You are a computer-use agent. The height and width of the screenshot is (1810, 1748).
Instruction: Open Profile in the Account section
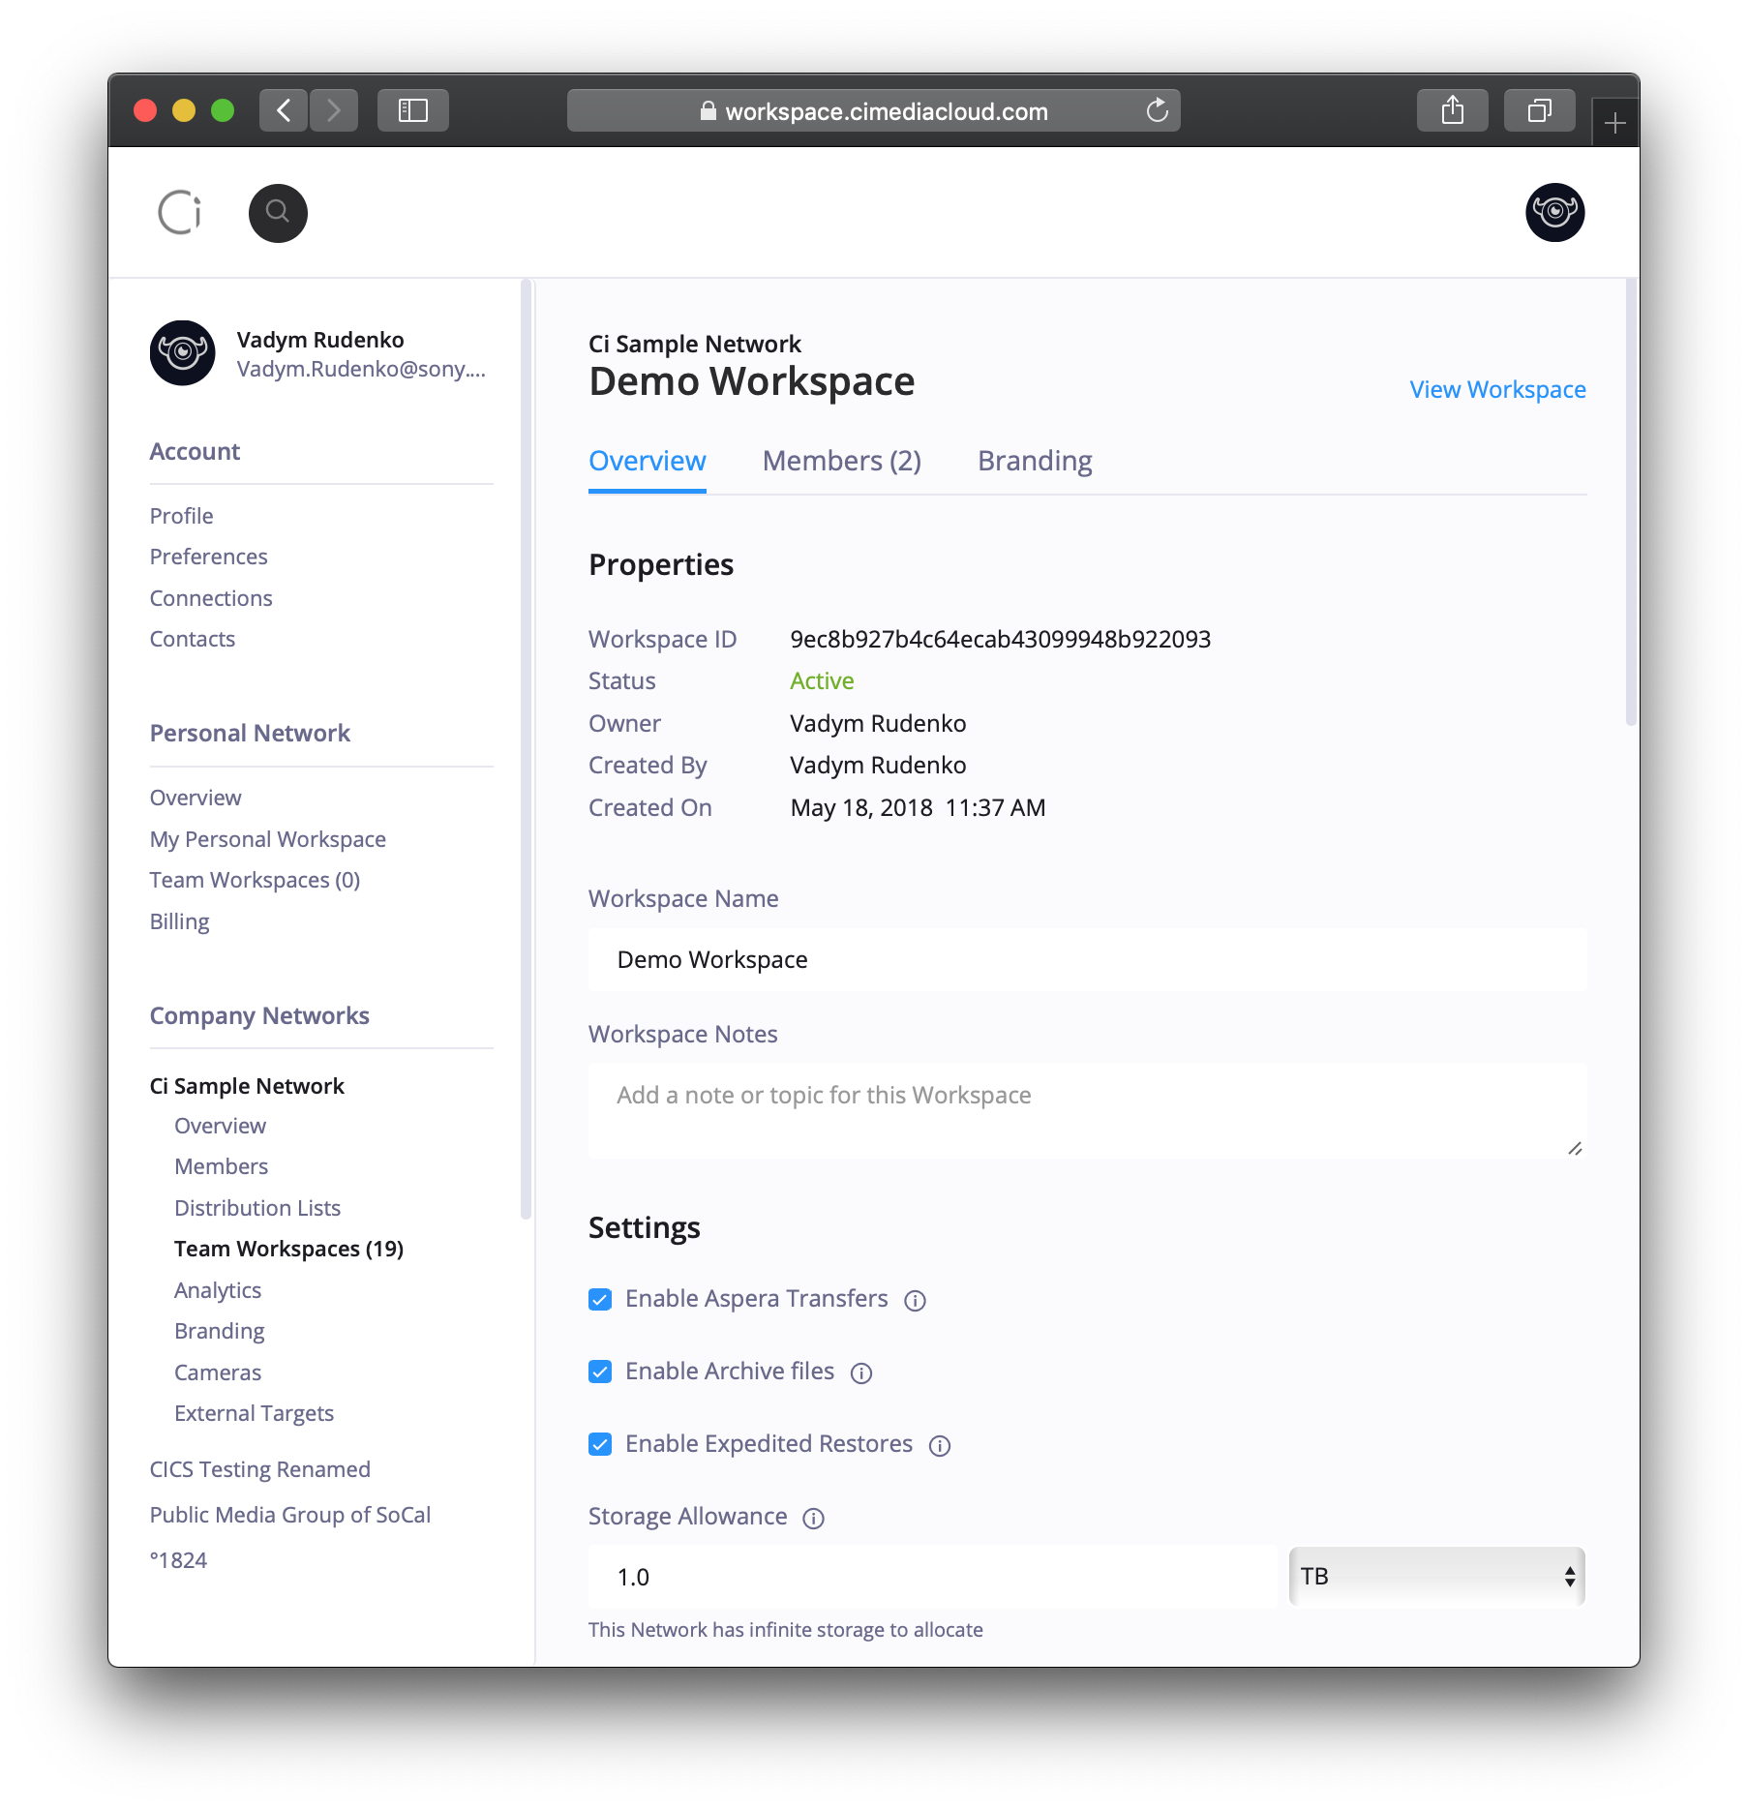(181, 516)
